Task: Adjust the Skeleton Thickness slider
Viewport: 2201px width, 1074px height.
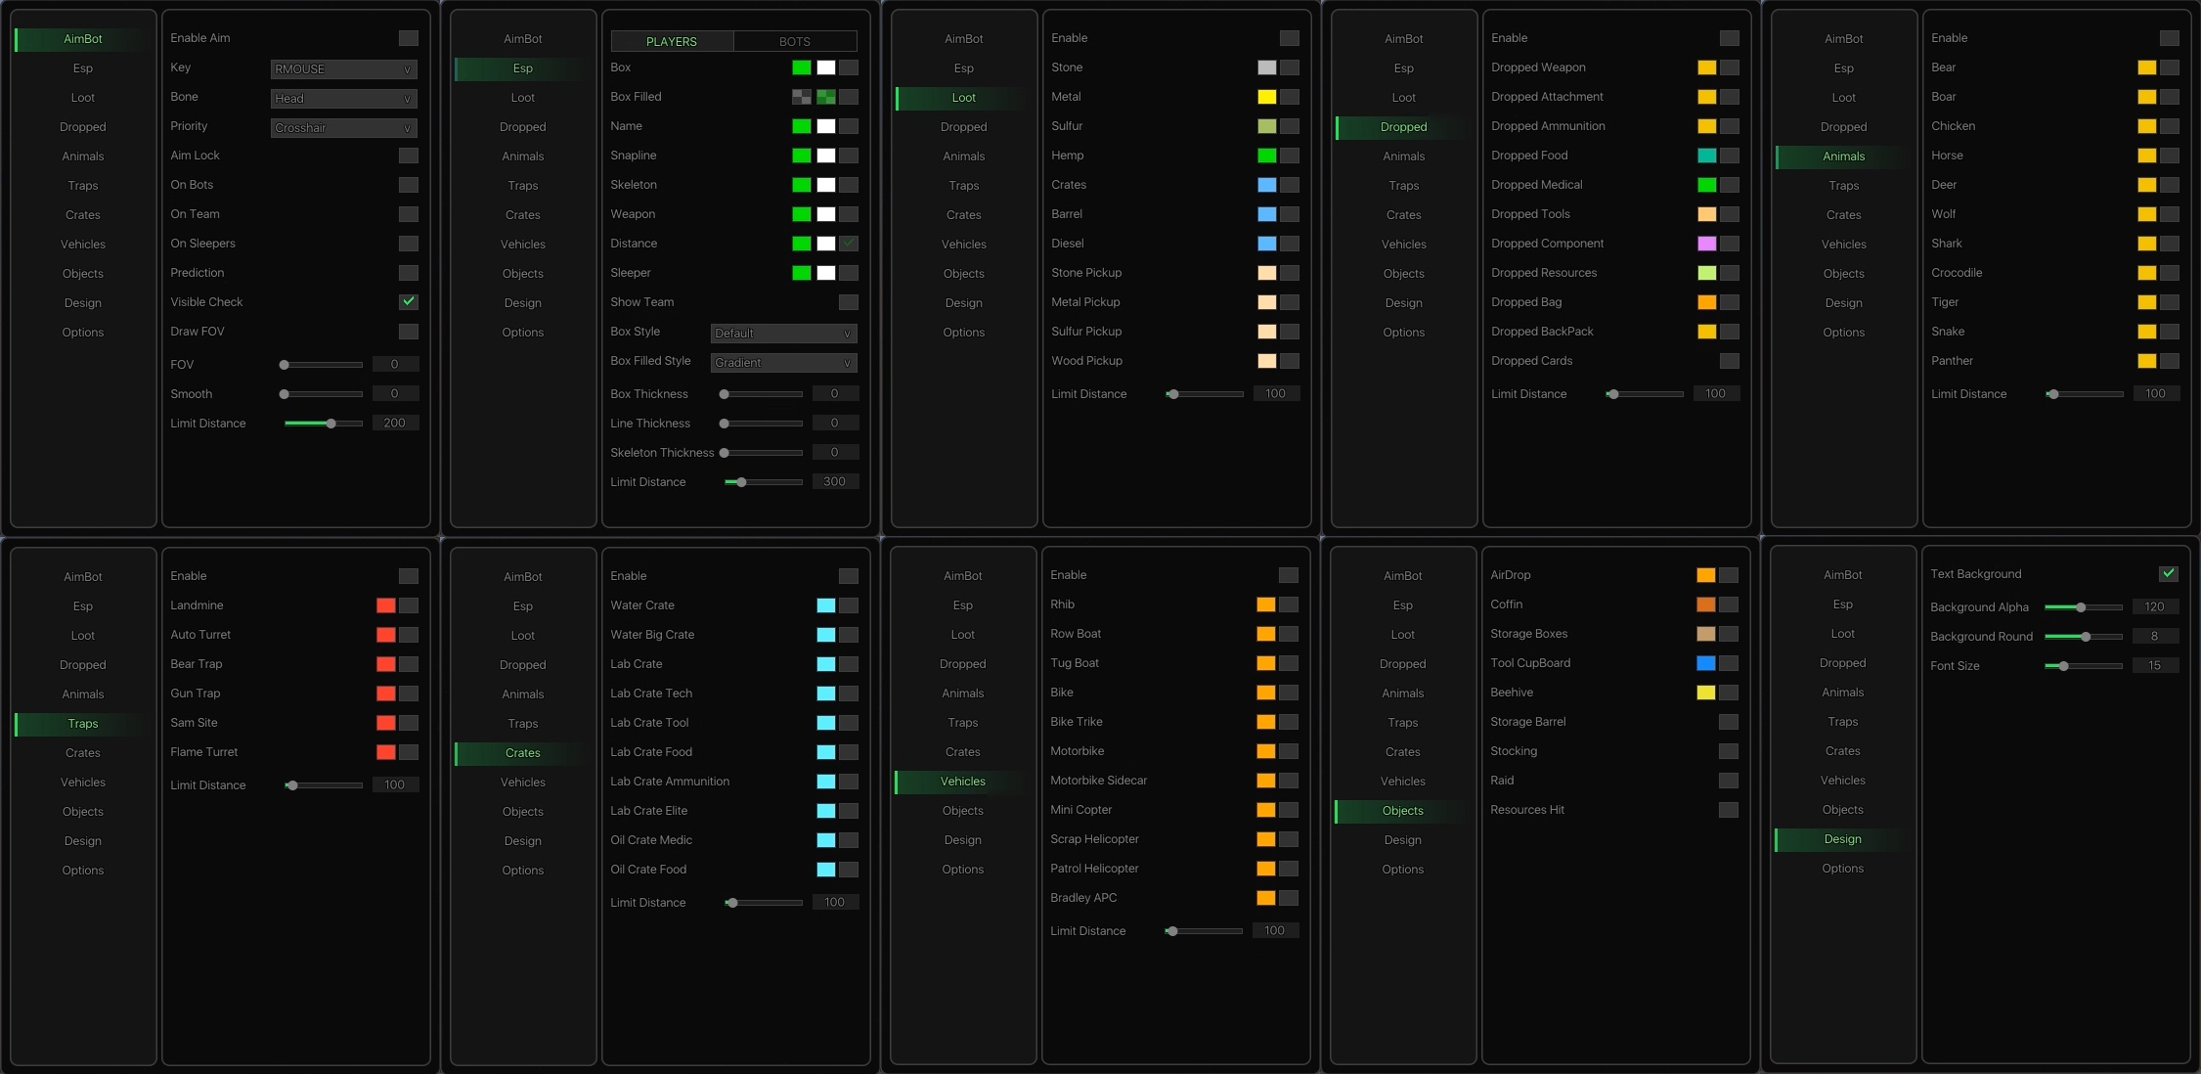Action: [763, 453]
